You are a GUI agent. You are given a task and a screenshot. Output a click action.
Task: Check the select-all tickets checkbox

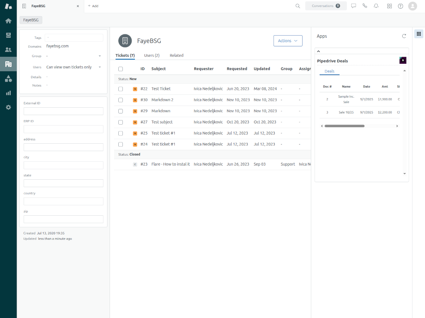(120, 69)
